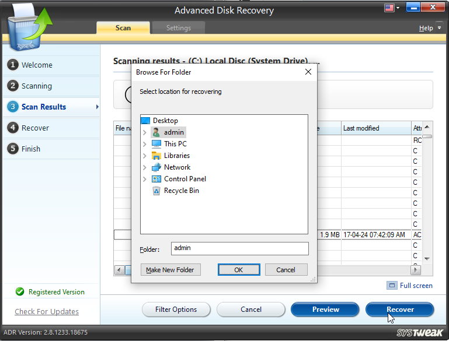Click the results list scroll up arrow
449x341 pixels.
[427, 127]
